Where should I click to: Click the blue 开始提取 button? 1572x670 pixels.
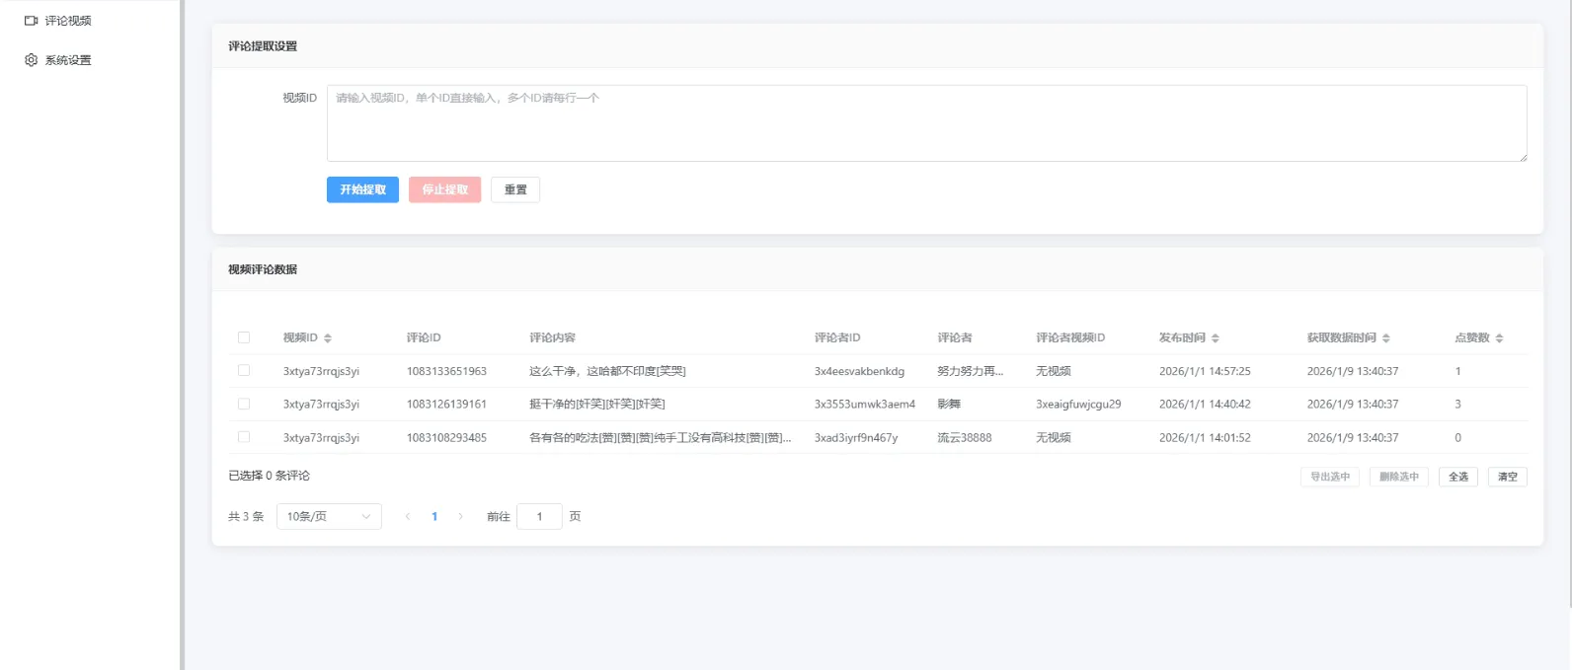(362, 189)
